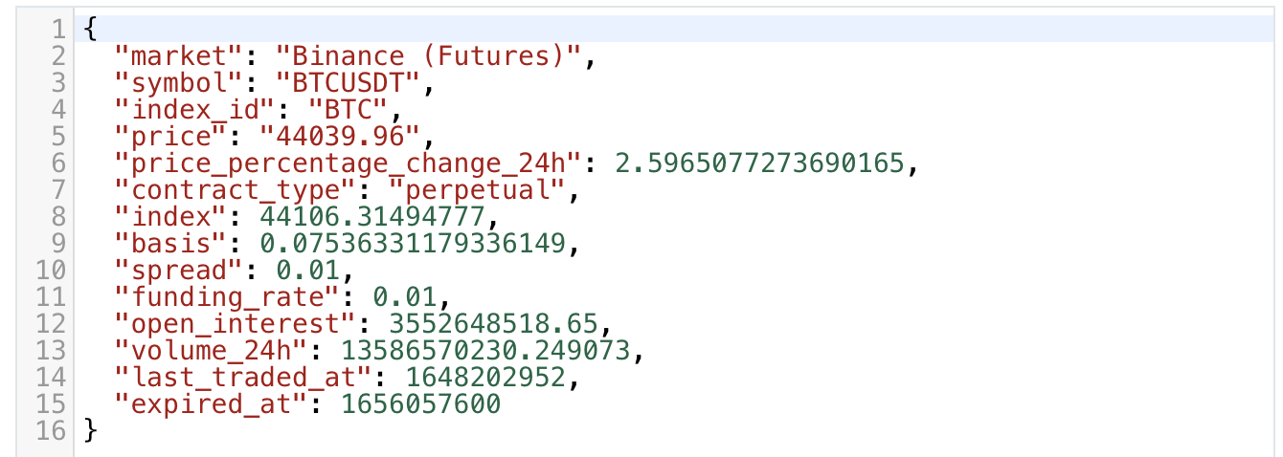Click the opening brace on line 1
This screenshot has width=1283, height=457.
click(89, 30)
